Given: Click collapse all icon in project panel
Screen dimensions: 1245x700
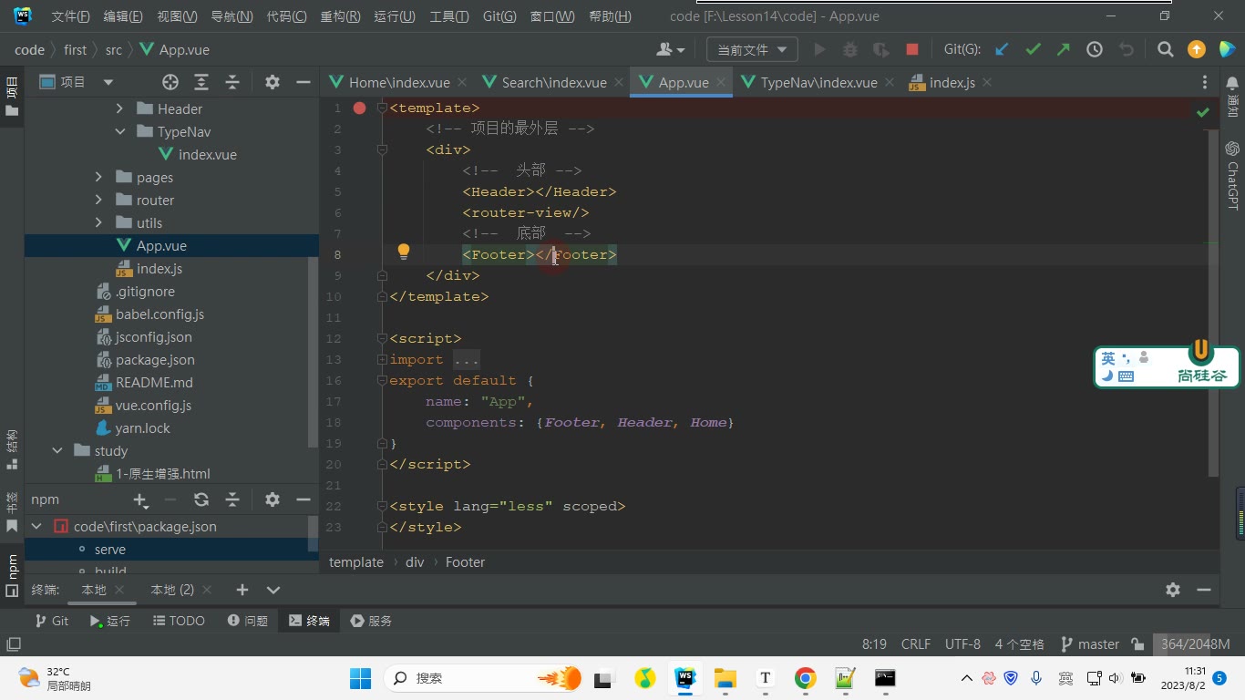Looking at the screenshot, I should 232,82.
